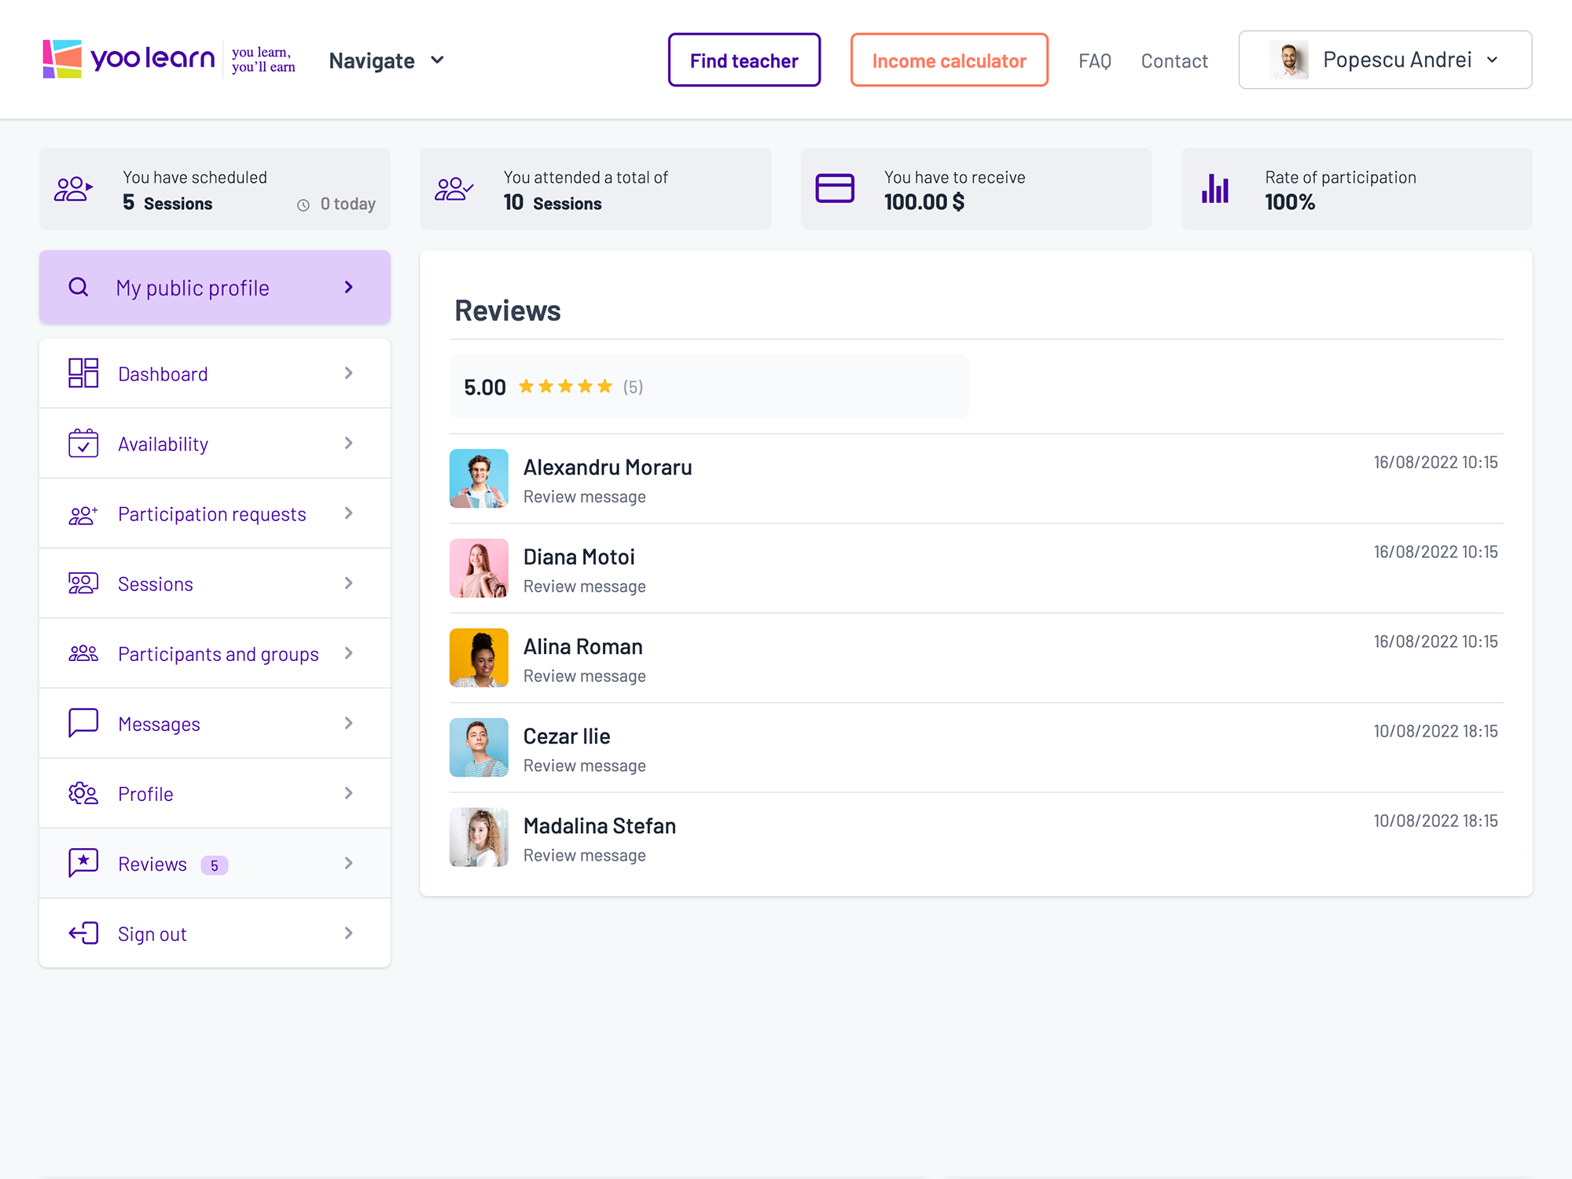The image size is (1572, 1179).
Task: Click Alexandru Moraru's reviewer photo
Action: [x=479, y=479]
